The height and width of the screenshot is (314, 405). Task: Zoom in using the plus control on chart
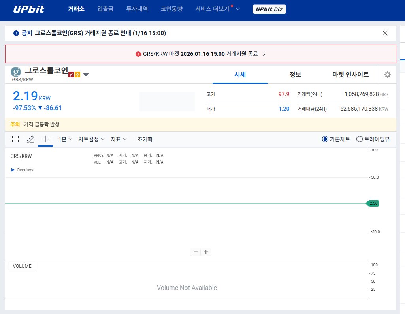point(205,252)
